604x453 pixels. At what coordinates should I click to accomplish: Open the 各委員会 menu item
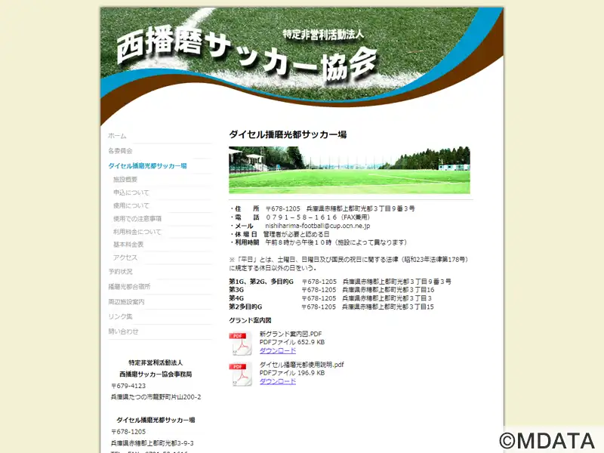point(120,151)
